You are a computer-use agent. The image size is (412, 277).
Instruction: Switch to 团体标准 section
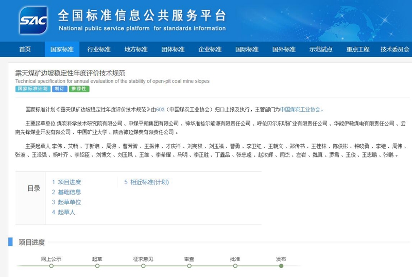click(x=173, y=49)
